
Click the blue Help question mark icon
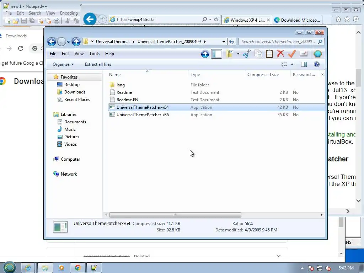(x=317, y=64)
